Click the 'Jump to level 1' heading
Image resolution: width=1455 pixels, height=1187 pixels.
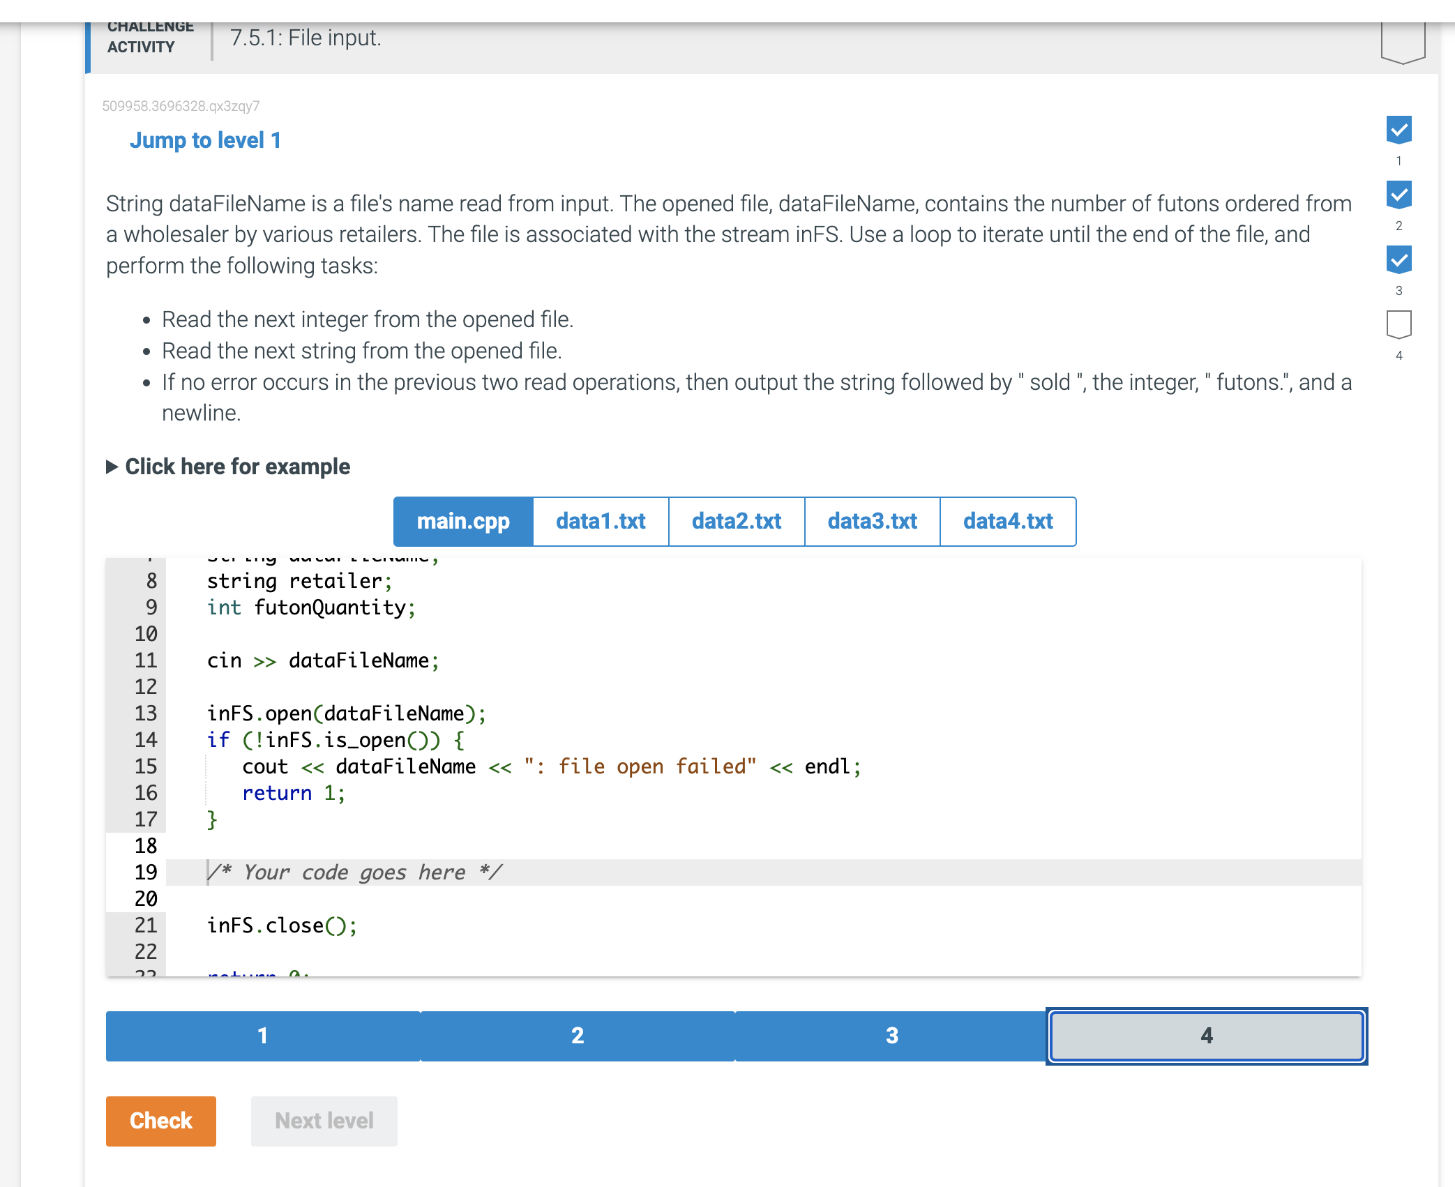tap(205, 140)
